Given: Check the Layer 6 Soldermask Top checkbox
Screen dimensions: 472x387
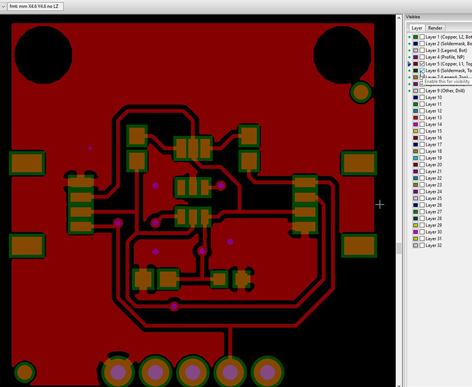Looking at the screenshot, I should tap(422, 71).
